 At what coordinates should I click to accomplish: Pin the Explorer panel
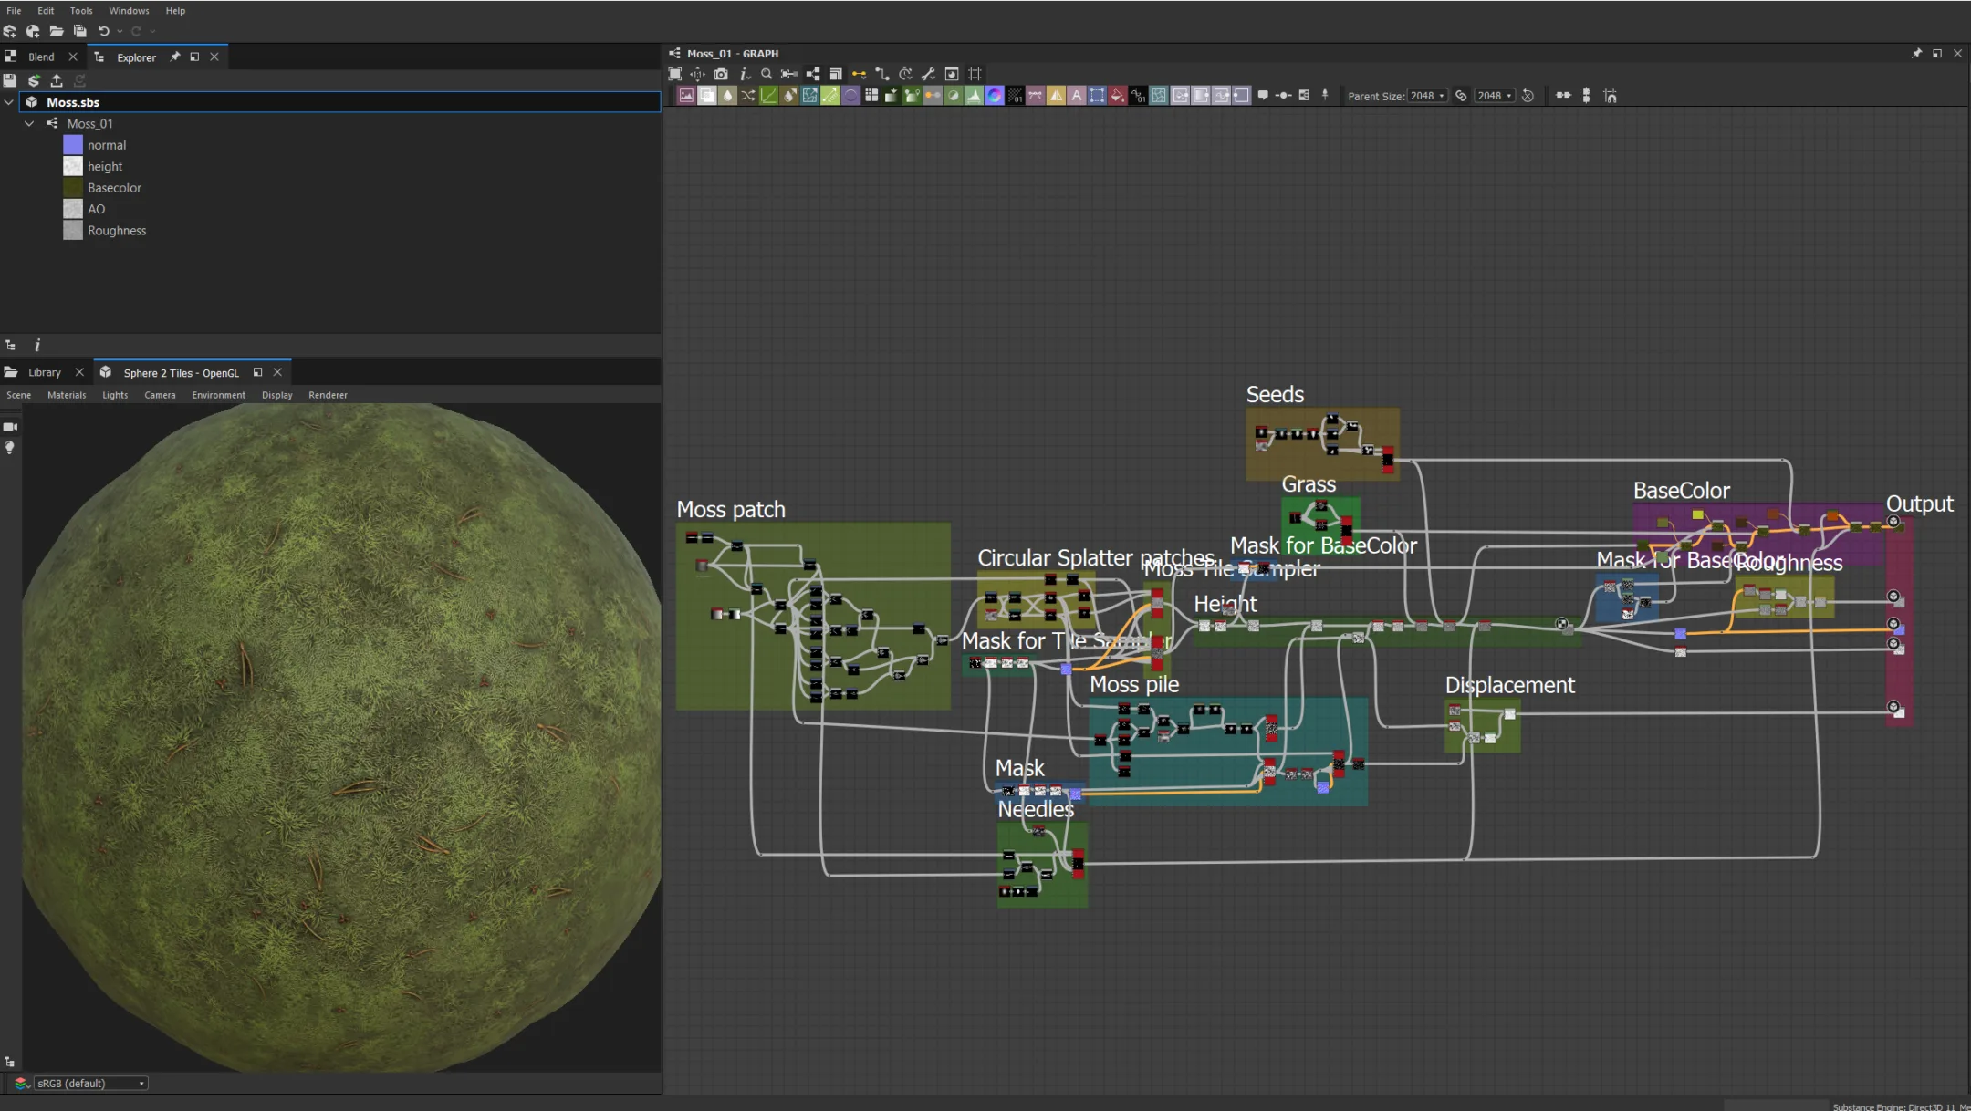(175, 57)
